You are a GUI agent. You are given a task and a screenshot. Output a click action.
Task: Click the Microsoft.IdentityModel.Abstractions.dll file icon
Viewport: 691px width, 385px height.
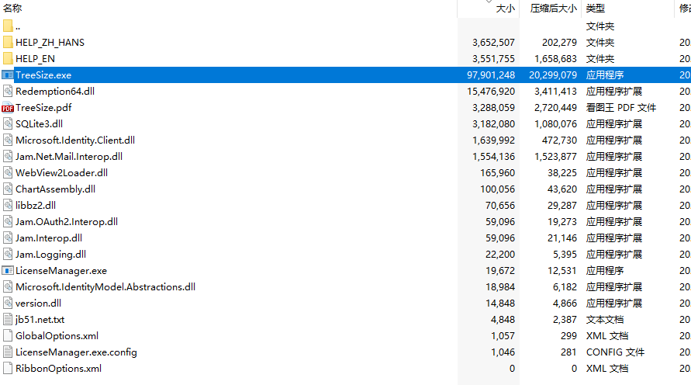8,287
